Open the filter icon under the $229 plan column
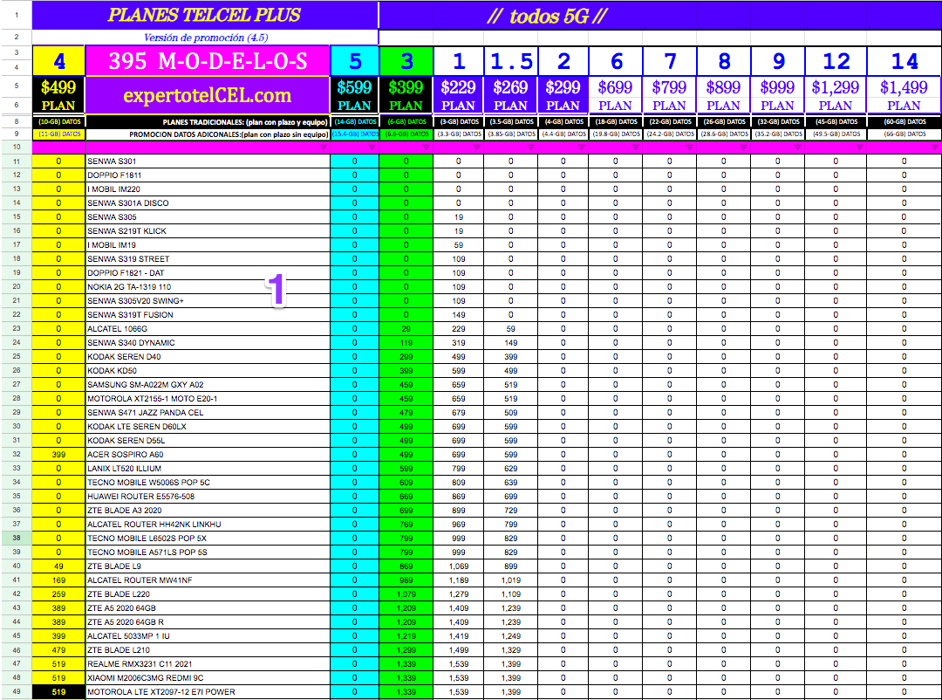Viewport: 942px width, 700px height. click(x=477, y=148)
